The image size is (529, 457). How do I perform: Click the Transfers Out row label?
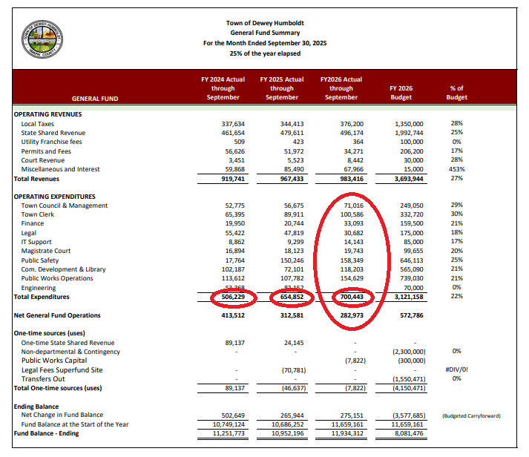coord(43,378)
